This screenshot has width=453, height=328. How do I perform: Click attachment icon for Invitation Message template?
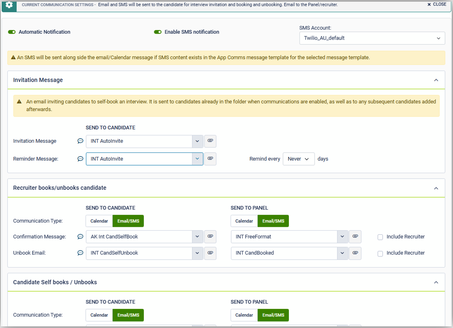click(x=210, y=141)
